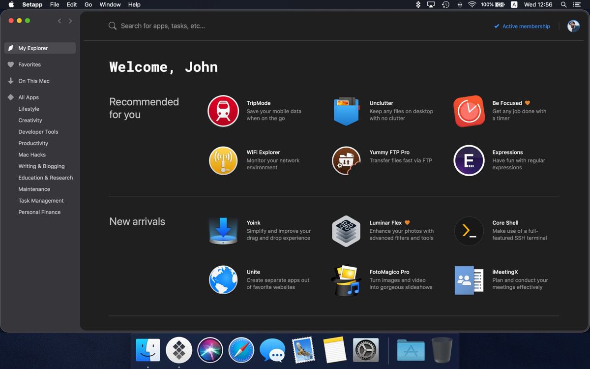Click the back navigation chevron
Viewport: 590px width, 369px height.
point(59,21)
